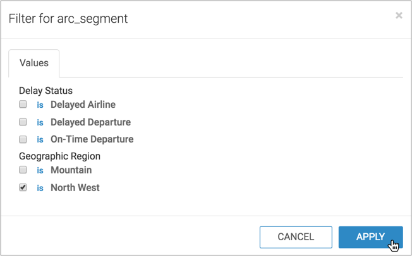Screen dimensions: 412x256
Task: Click the North West value label
Action: pos(75,188)
